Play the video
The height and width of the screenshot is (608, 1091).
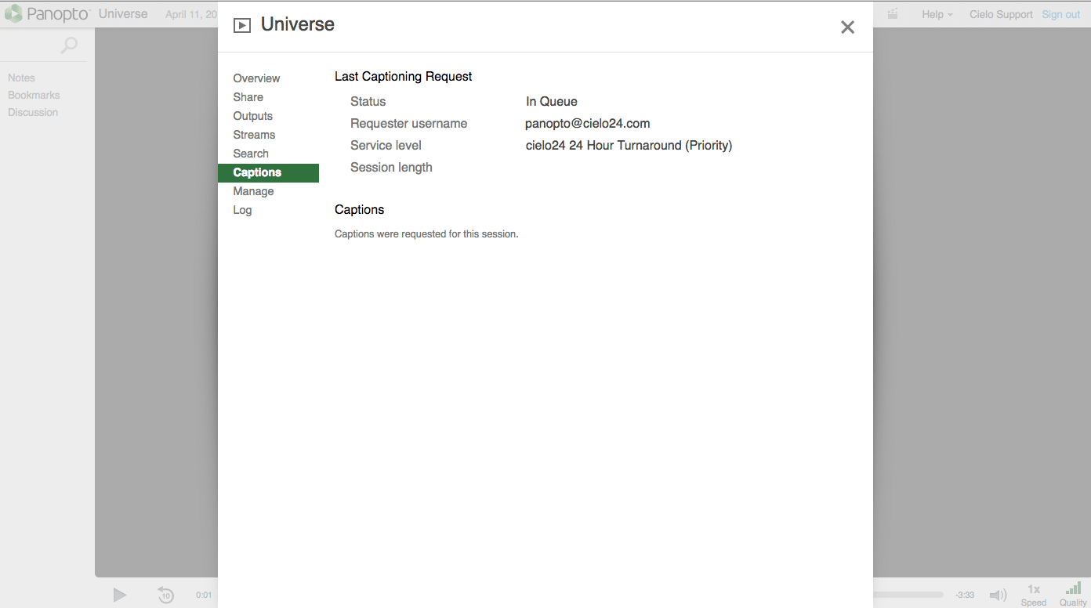point(120,595)
